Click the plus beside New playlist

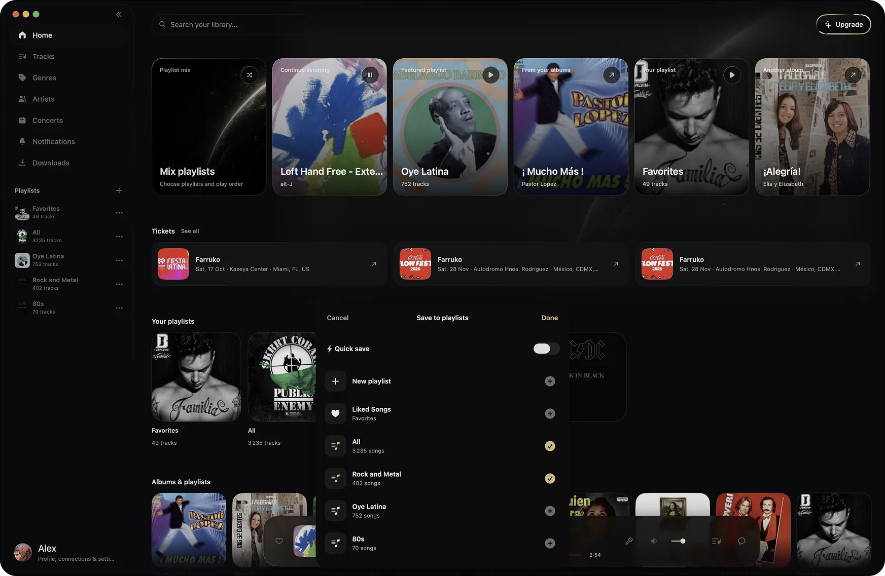pos(550,381)
